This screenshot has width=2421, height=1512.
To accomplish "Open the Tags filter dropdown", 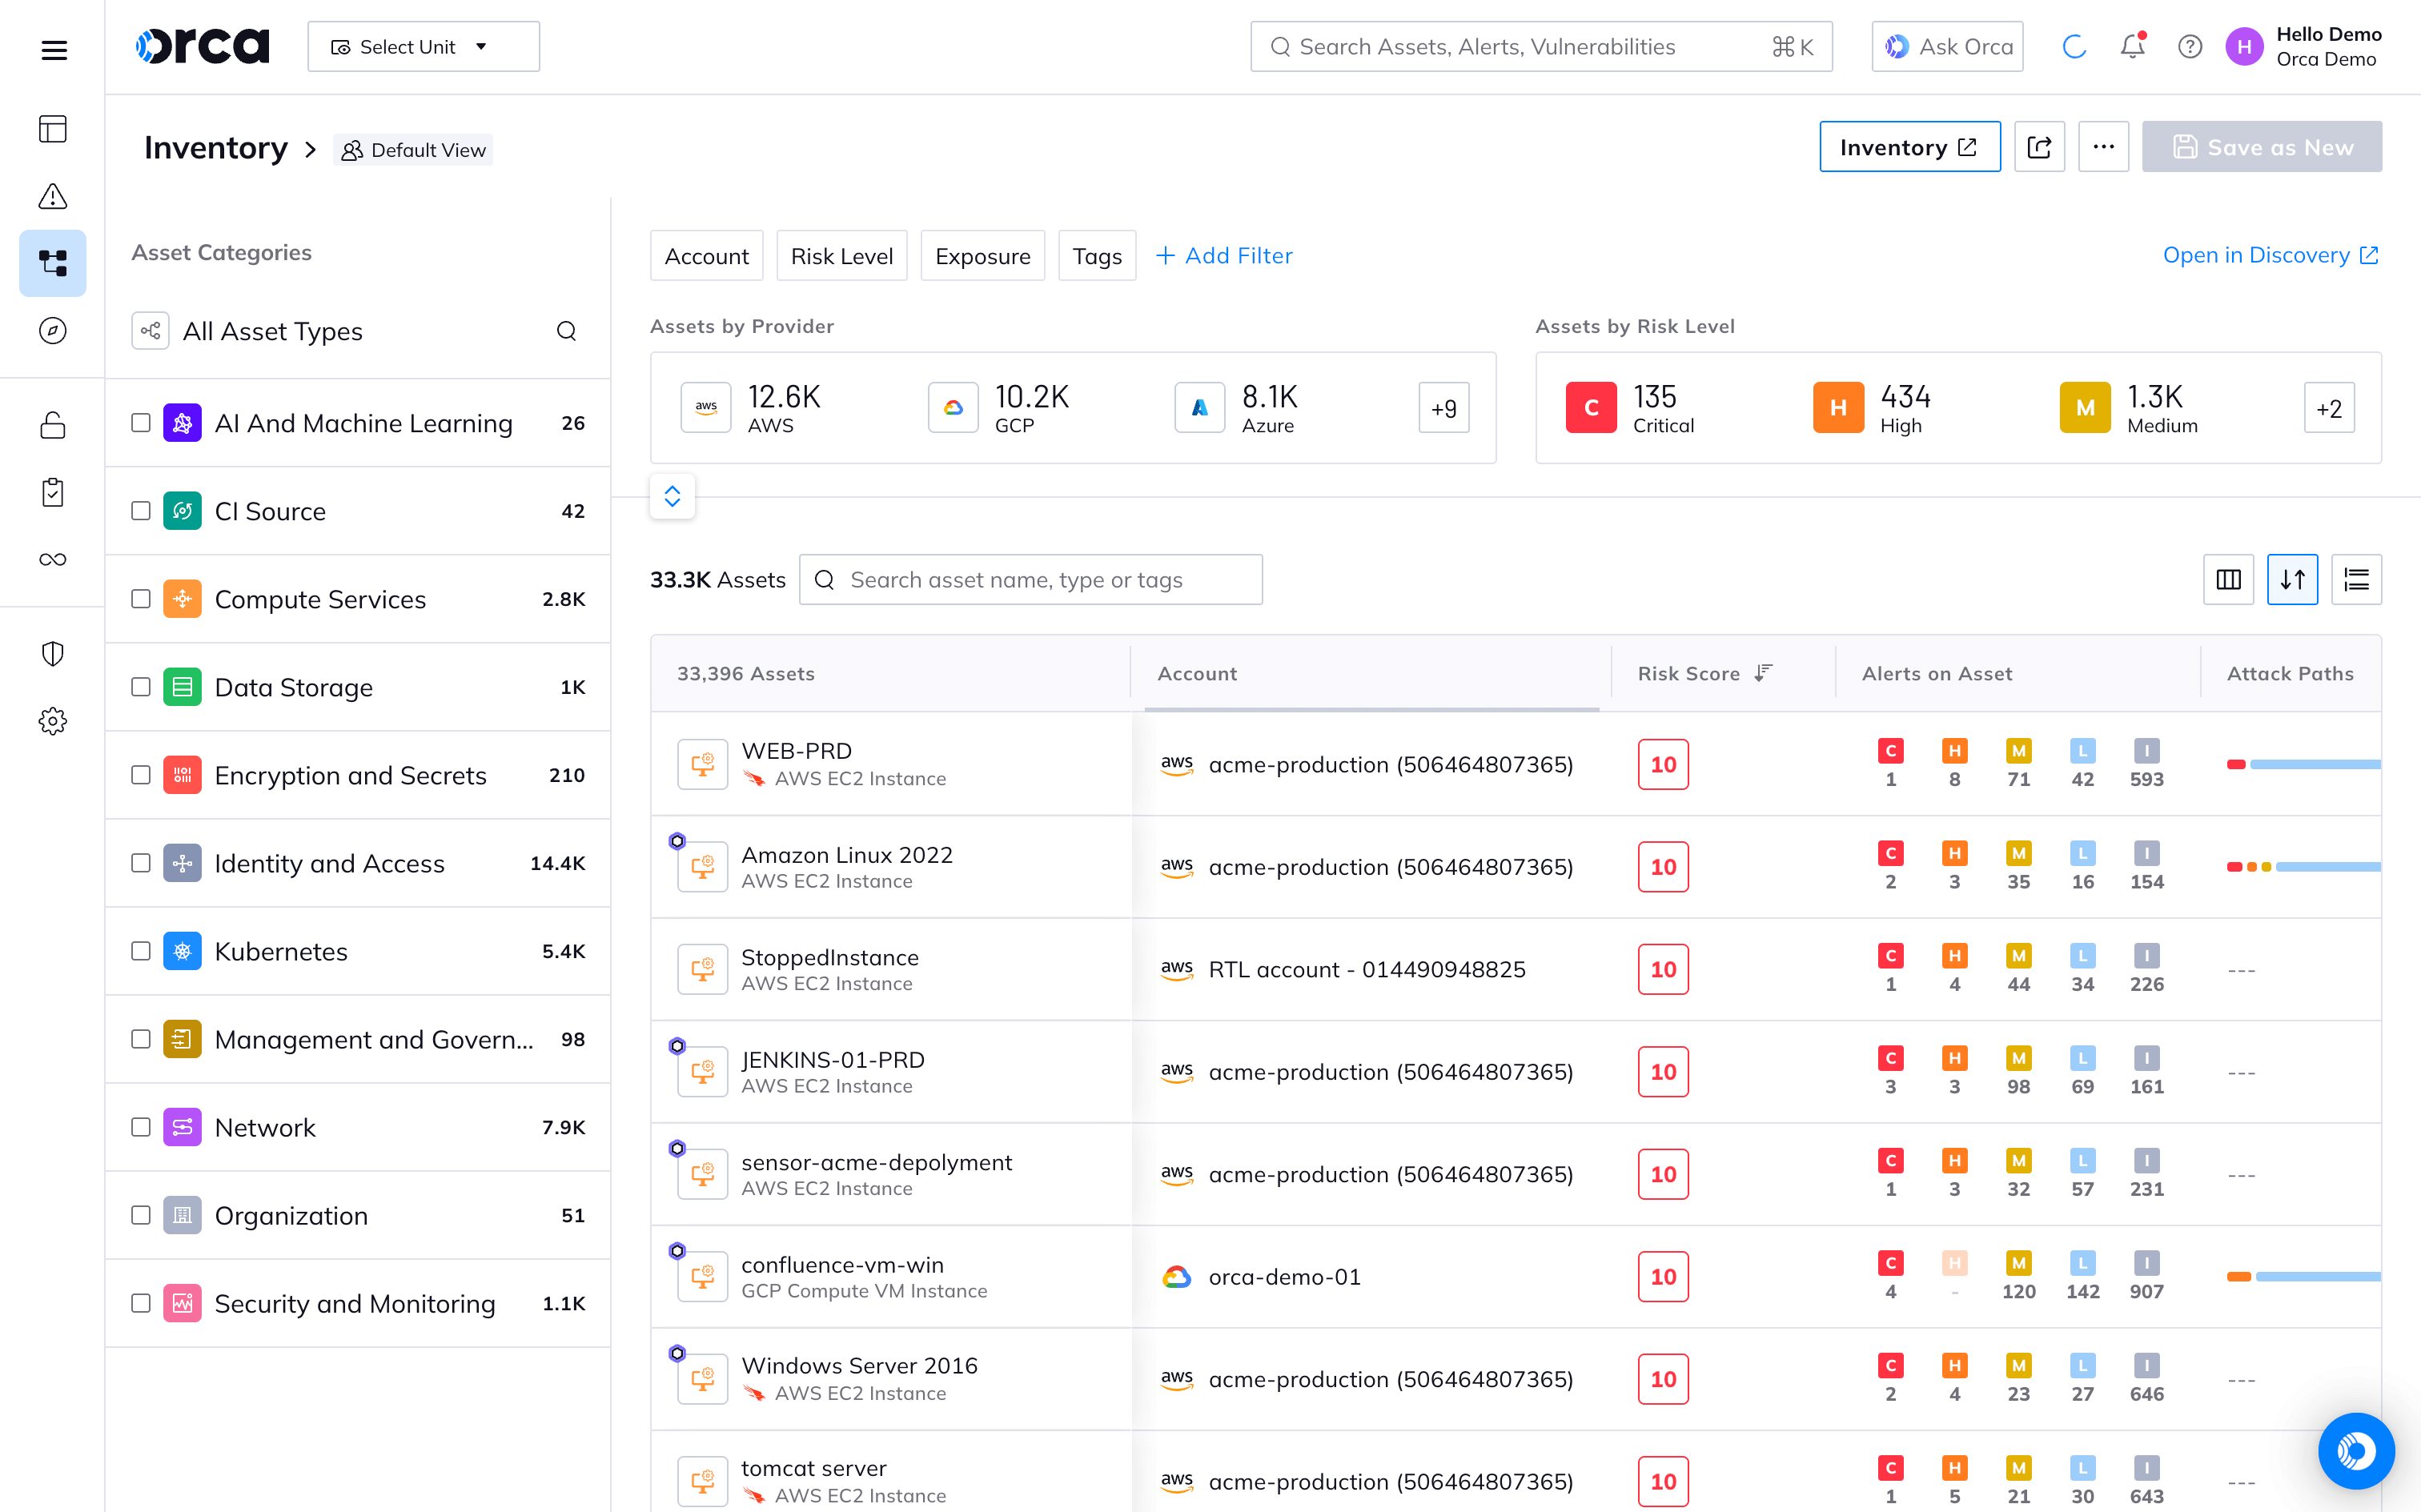I will [x=1097, y=256].
